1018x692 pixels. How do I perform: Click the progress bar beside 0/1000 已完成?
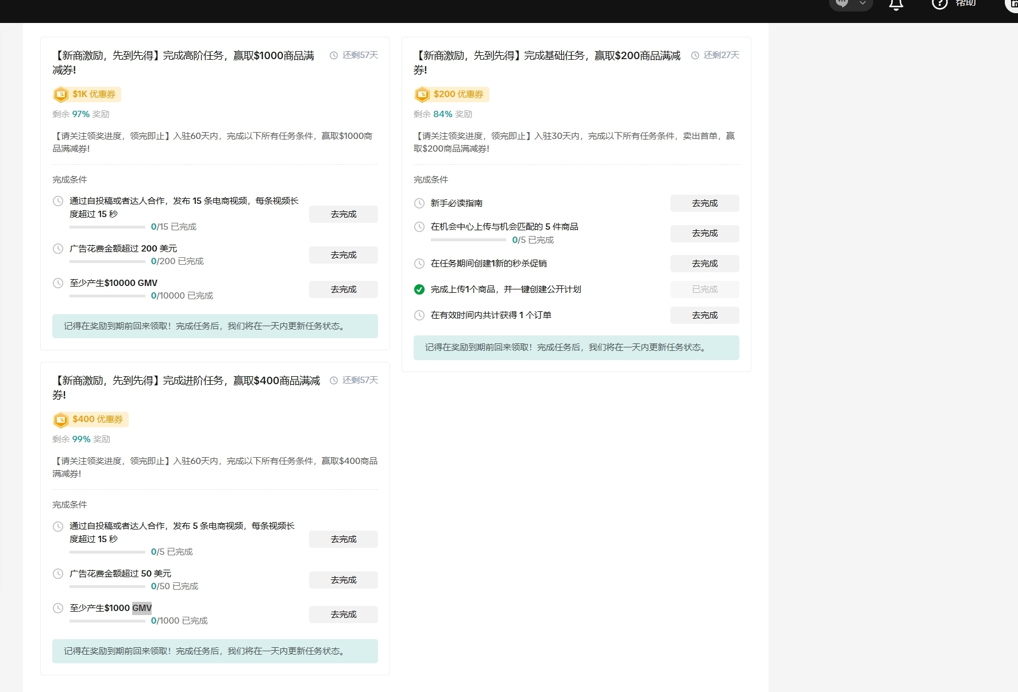[x=107, y=621]
